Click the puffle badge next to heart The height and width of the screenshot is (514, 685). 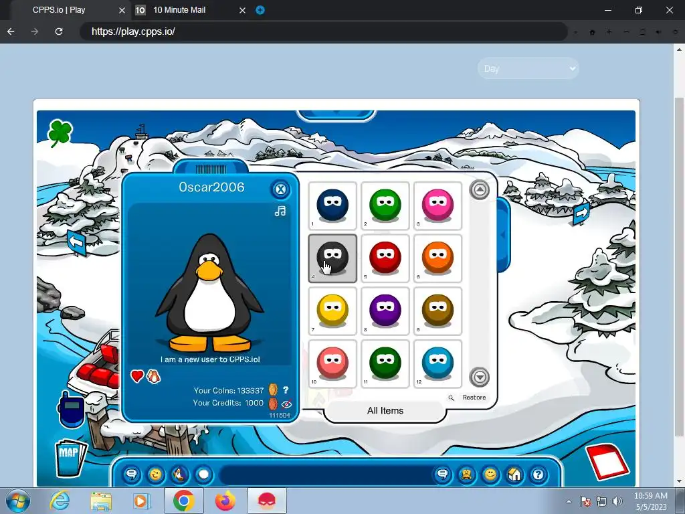click(x=153, y=376)
